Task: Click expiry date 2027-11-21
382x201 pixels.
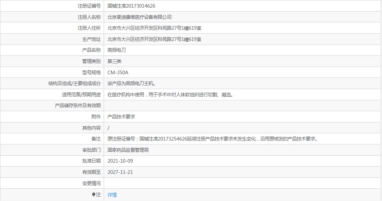Action: (120, 172)
